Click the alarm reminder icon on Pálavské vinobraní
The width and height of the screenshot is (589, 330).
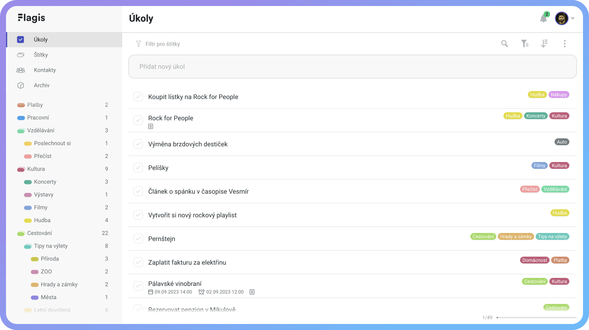pos(202,292)
